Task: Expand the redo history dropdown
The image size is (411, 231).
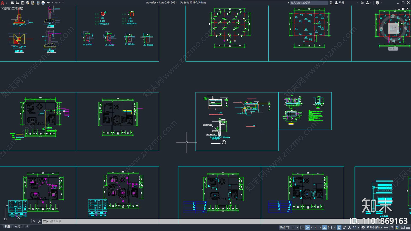Action: (x=60, y=3)
